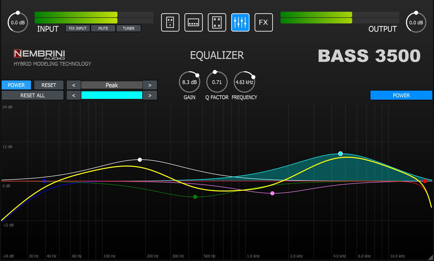Click the RESET ALL button
Image resolution: width=434 pixels, height=261 pixels.
(x=33, y=95)
